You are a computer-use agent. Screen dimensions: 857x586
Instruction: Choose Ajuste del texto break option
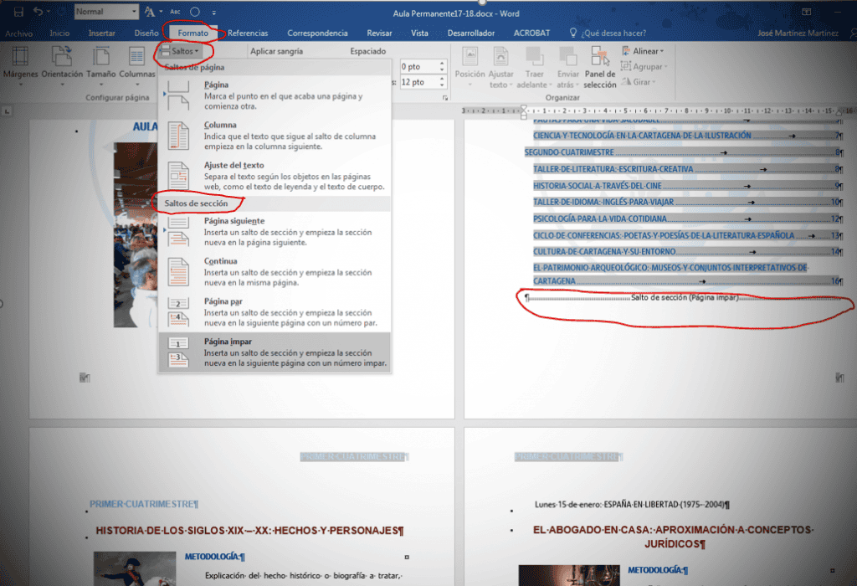pos(275,176)
